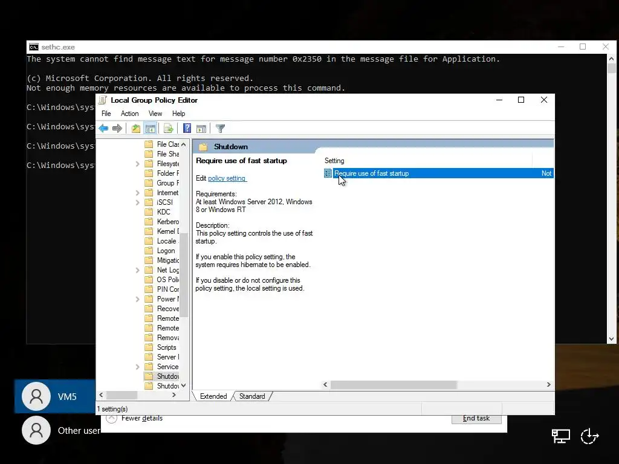Select the Require use of fast startup row
This screenshot has height=464, width=619.
pyautogui.click(x=439, y=173)
